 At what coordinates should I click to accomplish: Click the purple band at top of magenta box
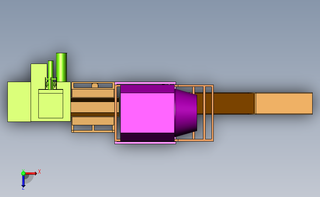click(x=147, y=89)
